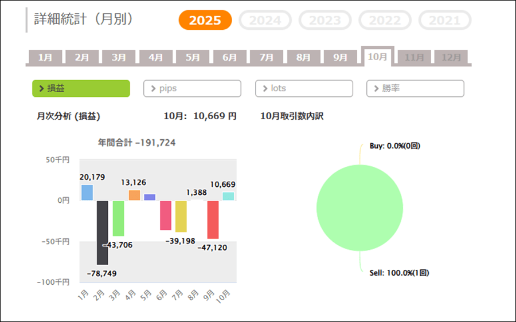
Task: Open the 1月 month tab
Action: 45,57
